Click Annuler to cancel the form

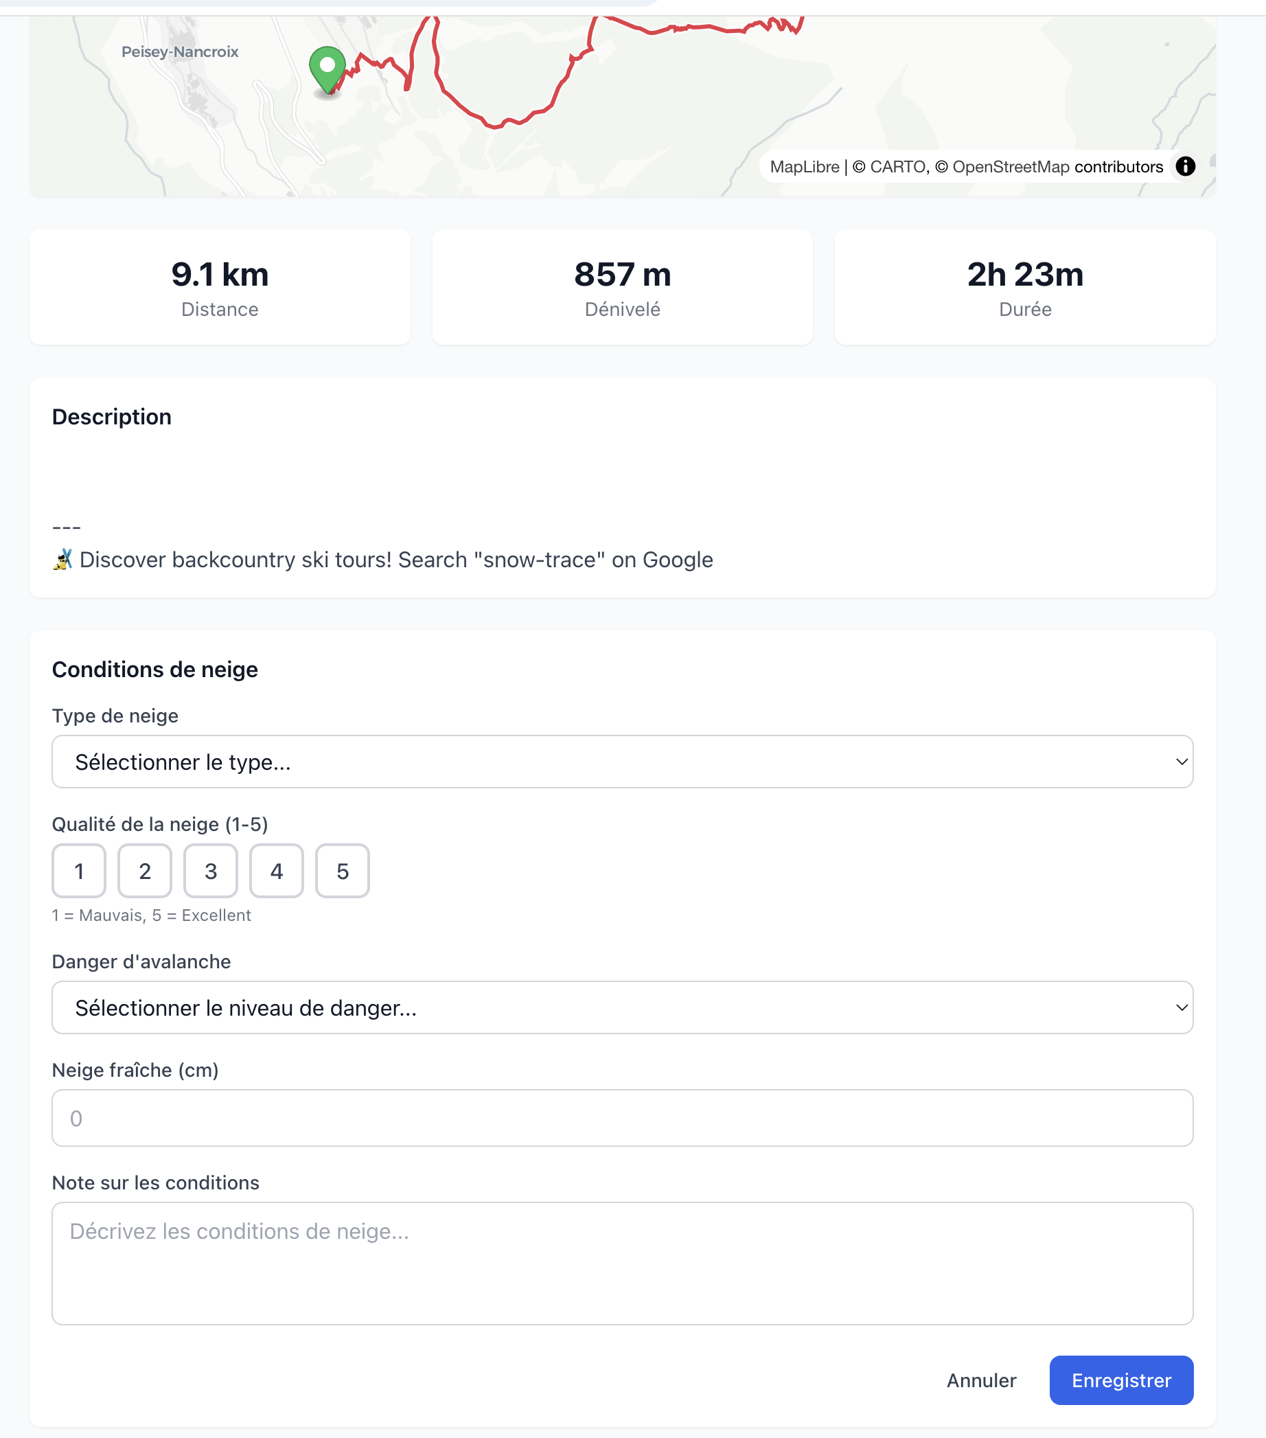click(x=981, y=1380)
